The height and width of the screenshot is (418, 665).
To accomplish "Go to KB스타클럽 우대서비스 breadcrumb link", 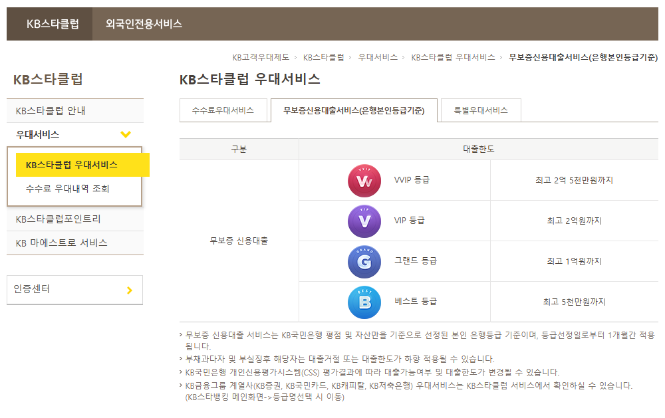I will 453,57.
